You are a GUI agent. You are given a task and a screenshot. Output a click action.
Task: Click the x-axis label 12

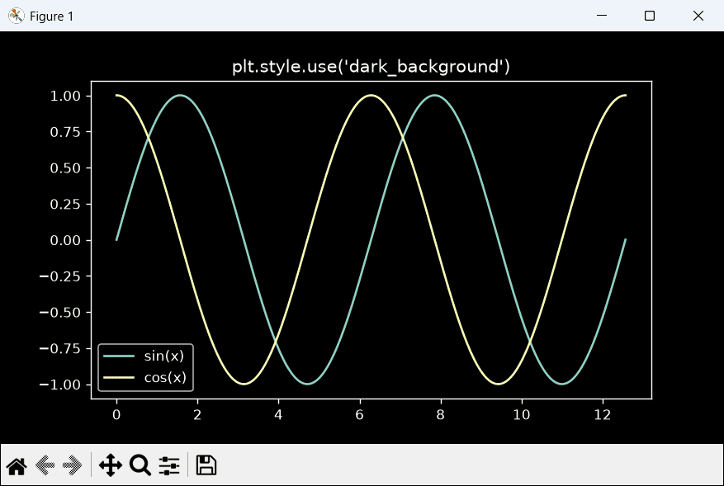pyautogui.click(x=603, y=414)
